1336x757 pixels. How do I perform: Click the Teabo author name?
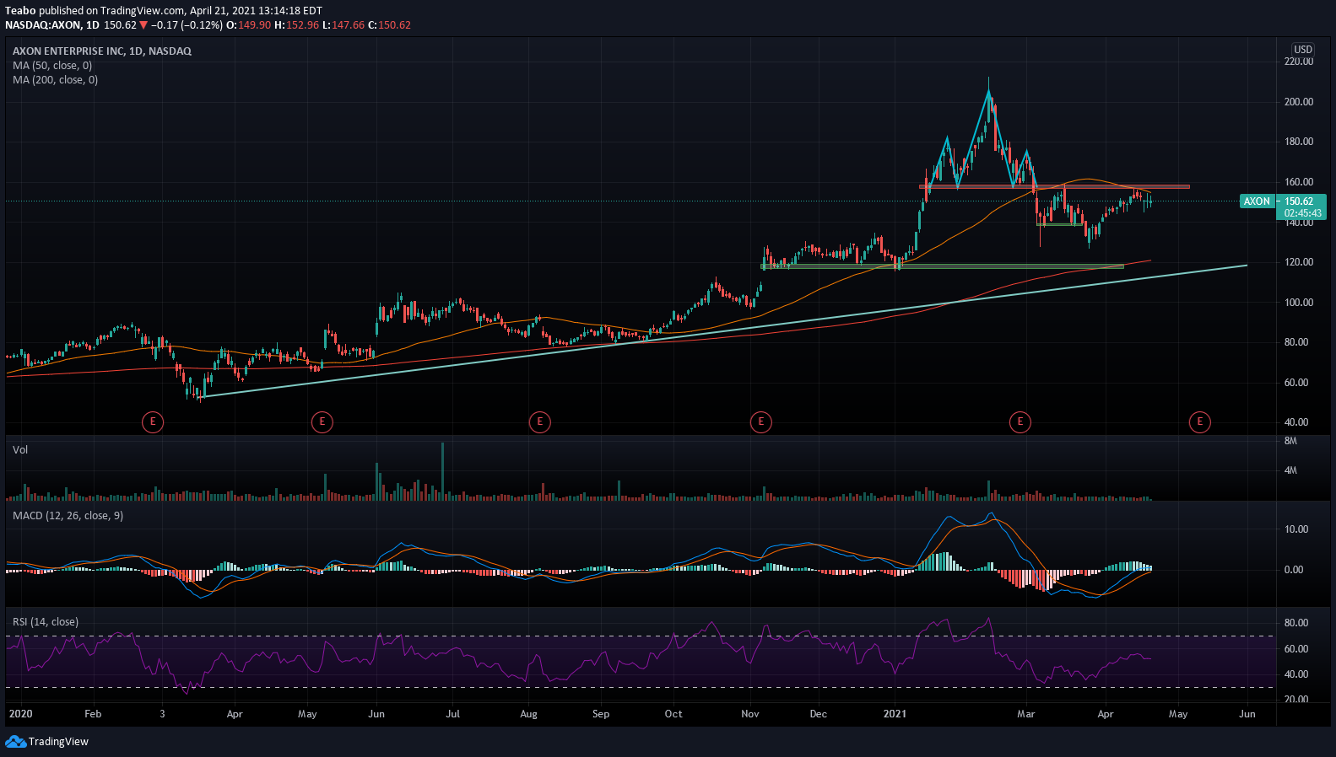tap(20, 11)
